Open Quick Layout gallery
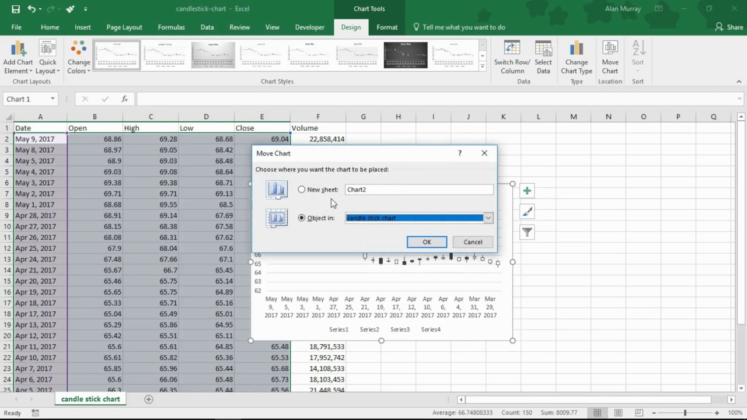The height and width of the screenshot is (420, 747). tap(48, 58)
